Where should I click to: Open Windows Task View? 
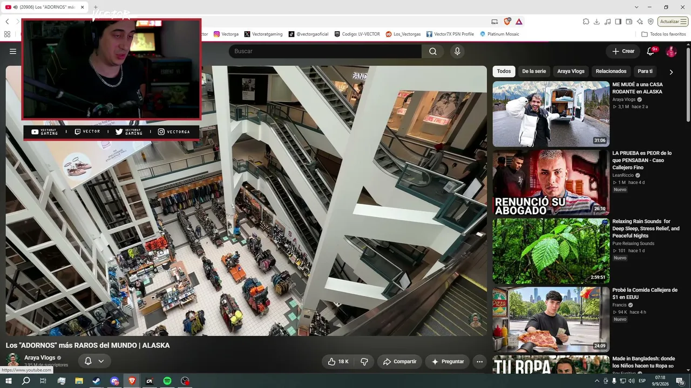[x=43, y=381]
